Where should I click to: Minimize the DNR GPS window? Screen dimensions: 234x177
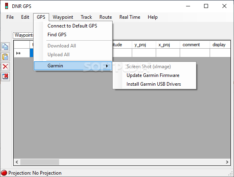pyautogui.click(x=188, y=6)
